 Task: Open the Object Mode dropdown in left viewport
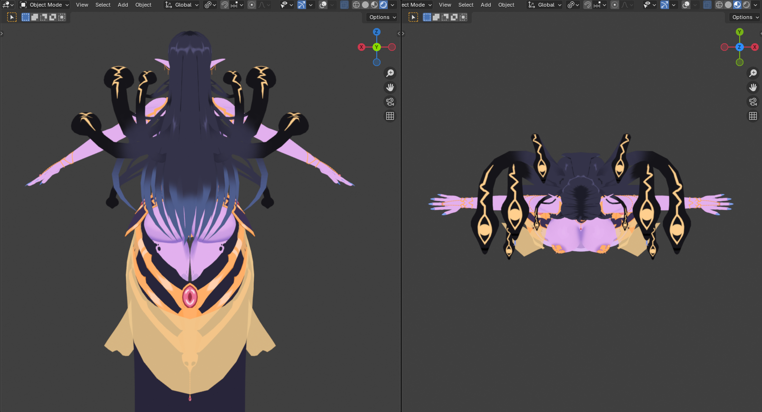(45, 5)
